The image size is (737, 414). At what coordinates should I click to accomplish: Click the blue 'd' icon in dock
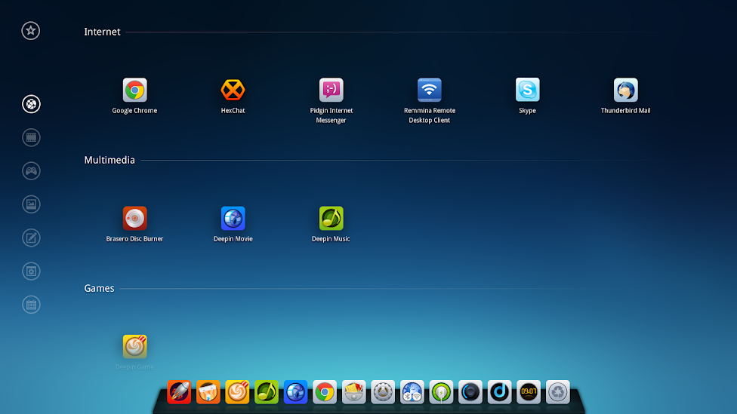[x=500, y=392]
